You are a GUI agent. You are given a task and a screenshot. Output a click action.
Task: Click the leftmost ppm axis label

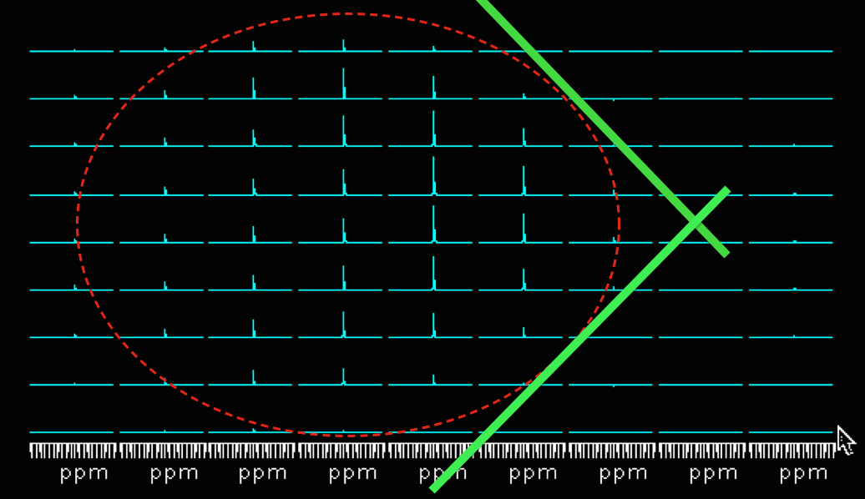point(84,474)
